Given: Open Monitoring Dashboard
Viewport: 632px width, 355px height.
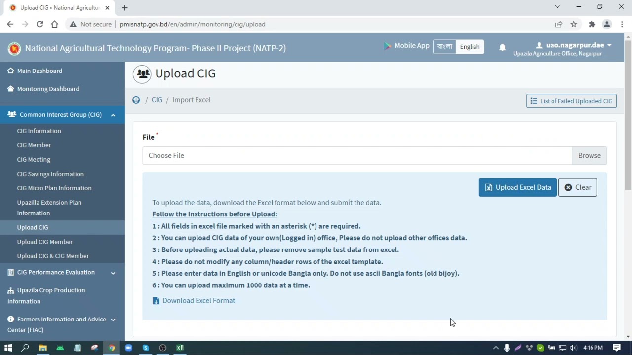Looking at the screenshot, I should (x=48, y=89).
